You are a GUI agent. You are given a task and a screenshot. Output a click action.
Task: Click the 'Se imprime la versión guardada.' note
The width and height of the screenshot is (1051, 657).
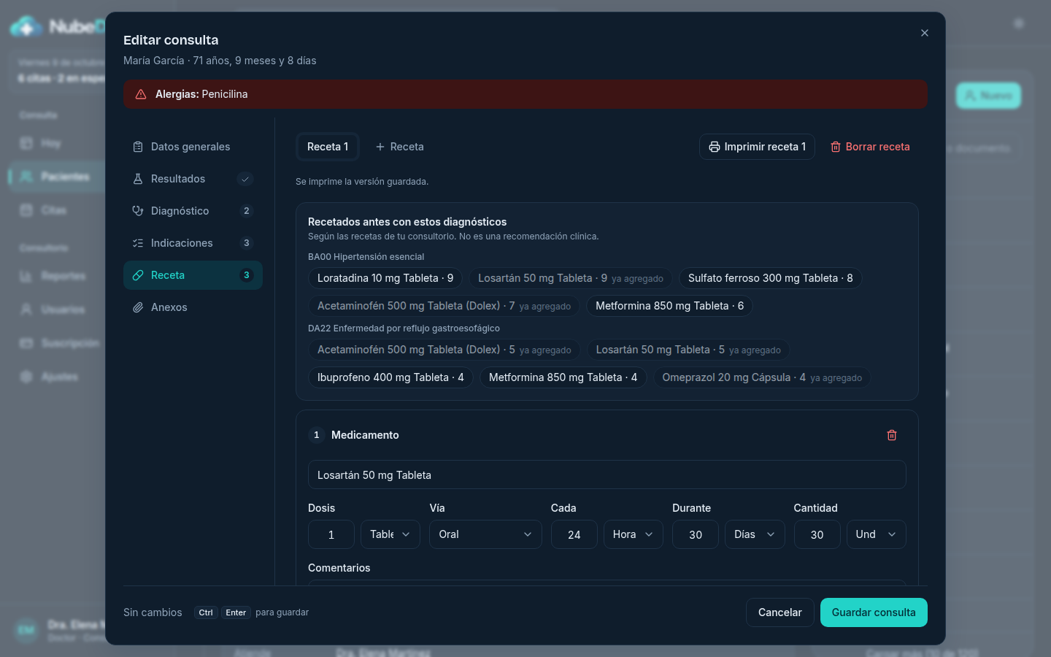362,182
